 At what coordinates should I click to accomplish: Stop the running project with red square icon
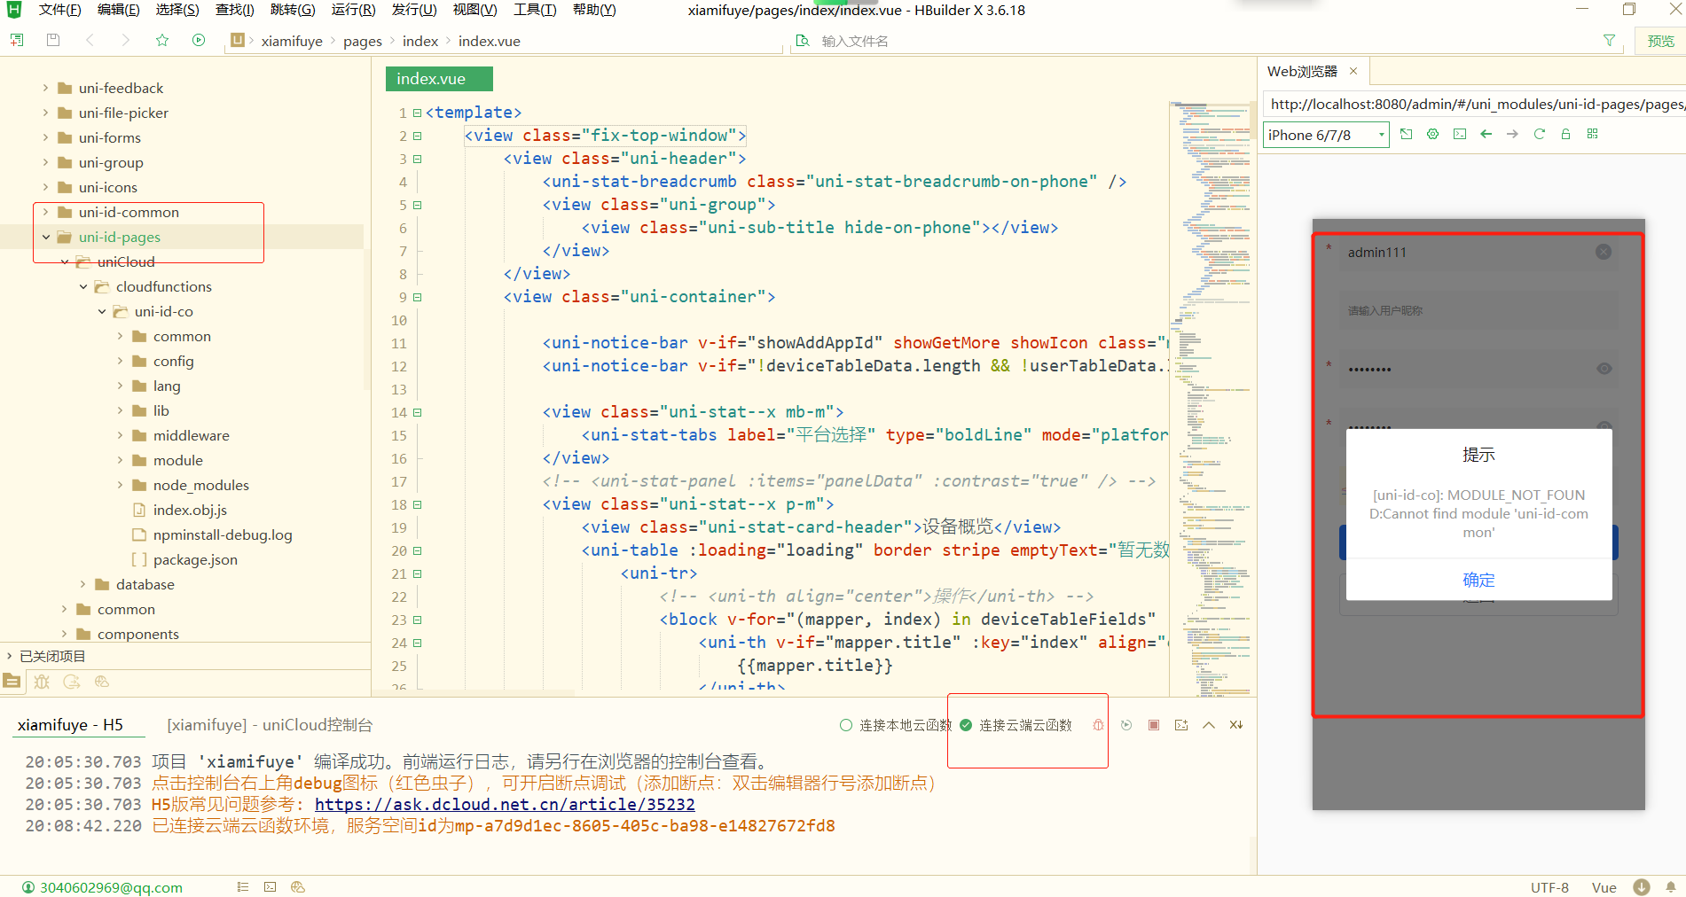(x=1154, y=725)
